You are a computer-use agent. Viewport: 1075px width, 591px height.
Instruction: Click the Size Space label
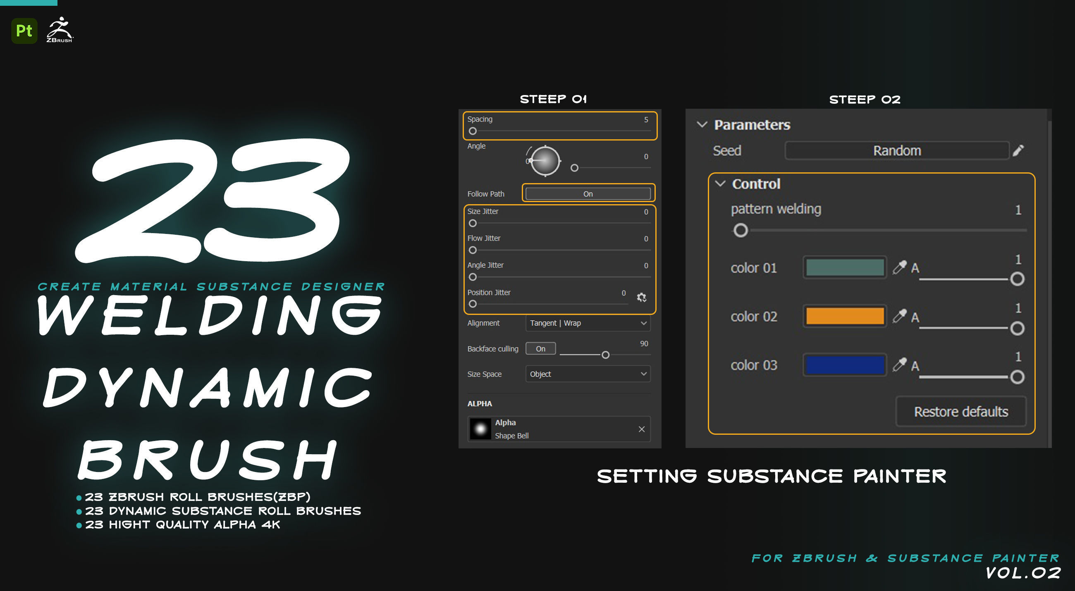(484, 374)
